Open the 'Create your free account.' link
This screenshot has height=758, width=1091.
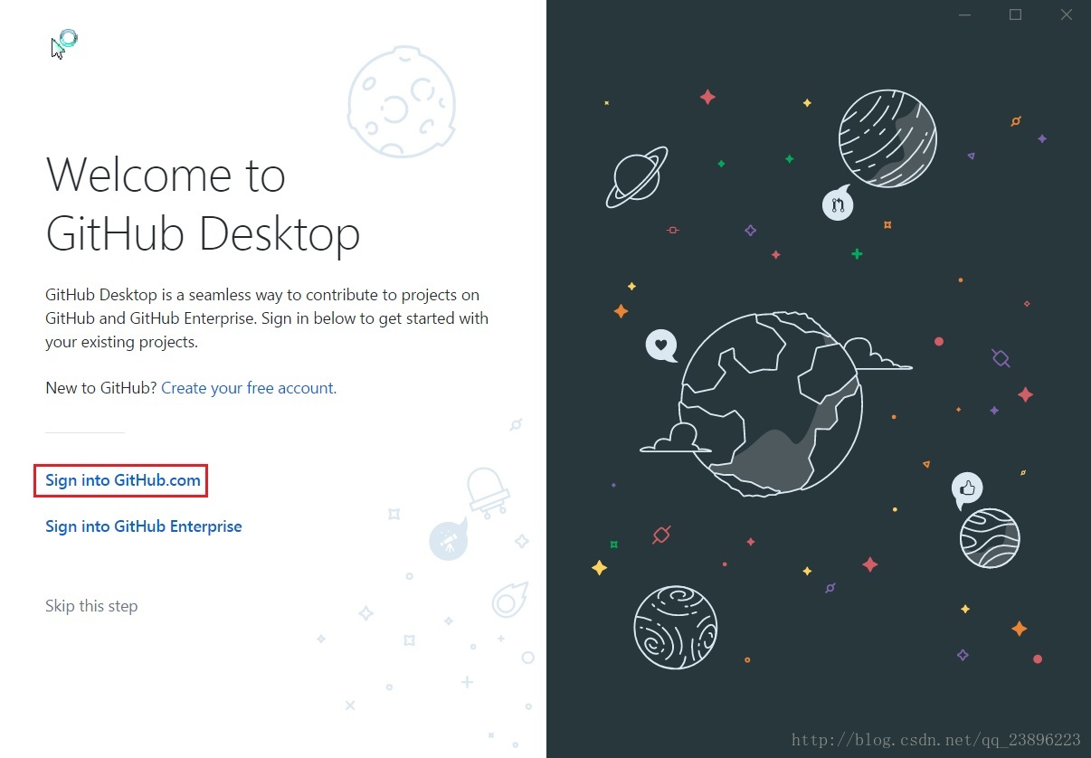point(249,388)
